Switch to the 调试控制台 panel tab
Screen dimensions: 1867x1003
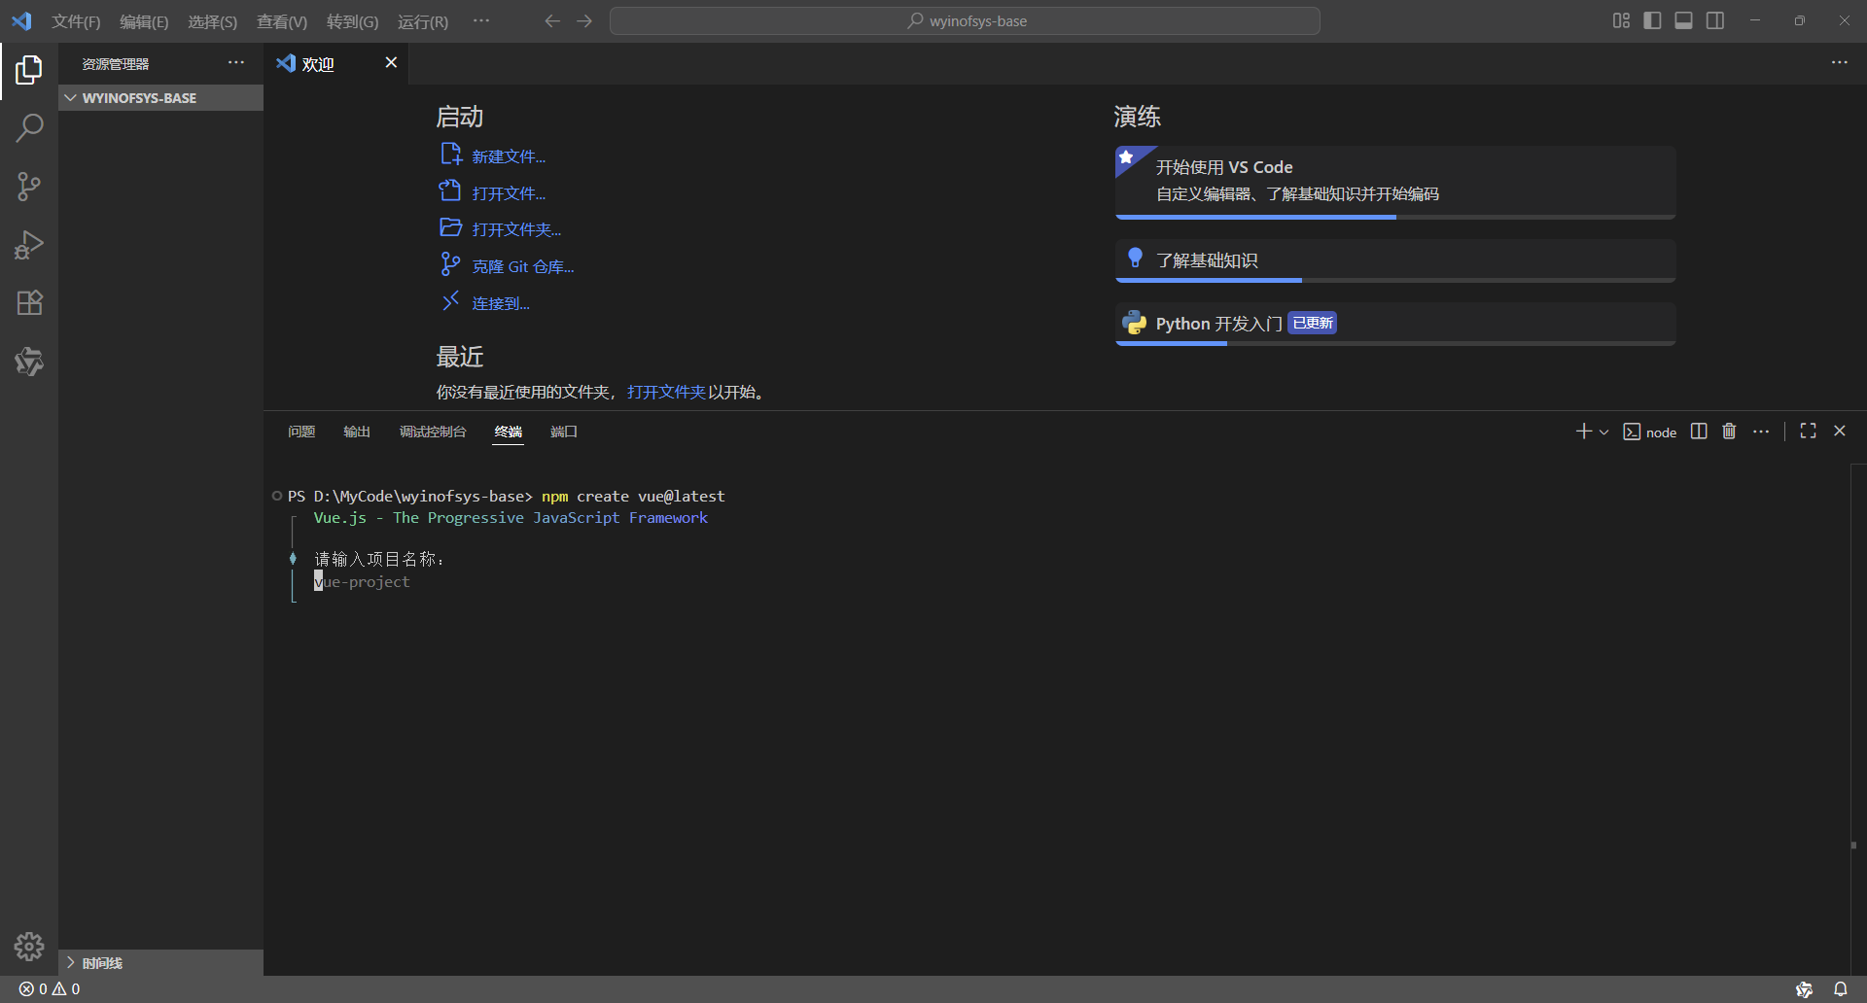pos(433,432)
